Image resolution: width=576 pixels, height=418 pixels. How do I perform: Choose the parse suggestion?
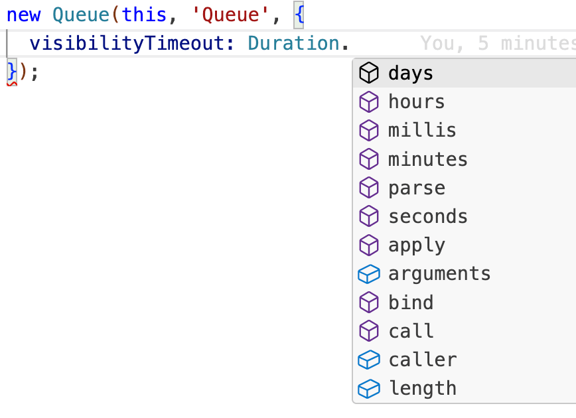(416, 187)
